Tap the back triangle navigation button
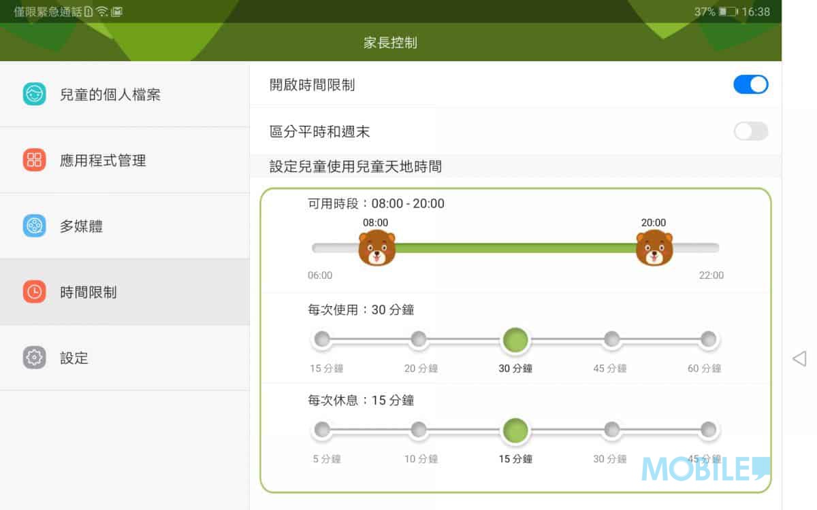Image resolution: width=817 pixels, height=510 pixels. 799,358
